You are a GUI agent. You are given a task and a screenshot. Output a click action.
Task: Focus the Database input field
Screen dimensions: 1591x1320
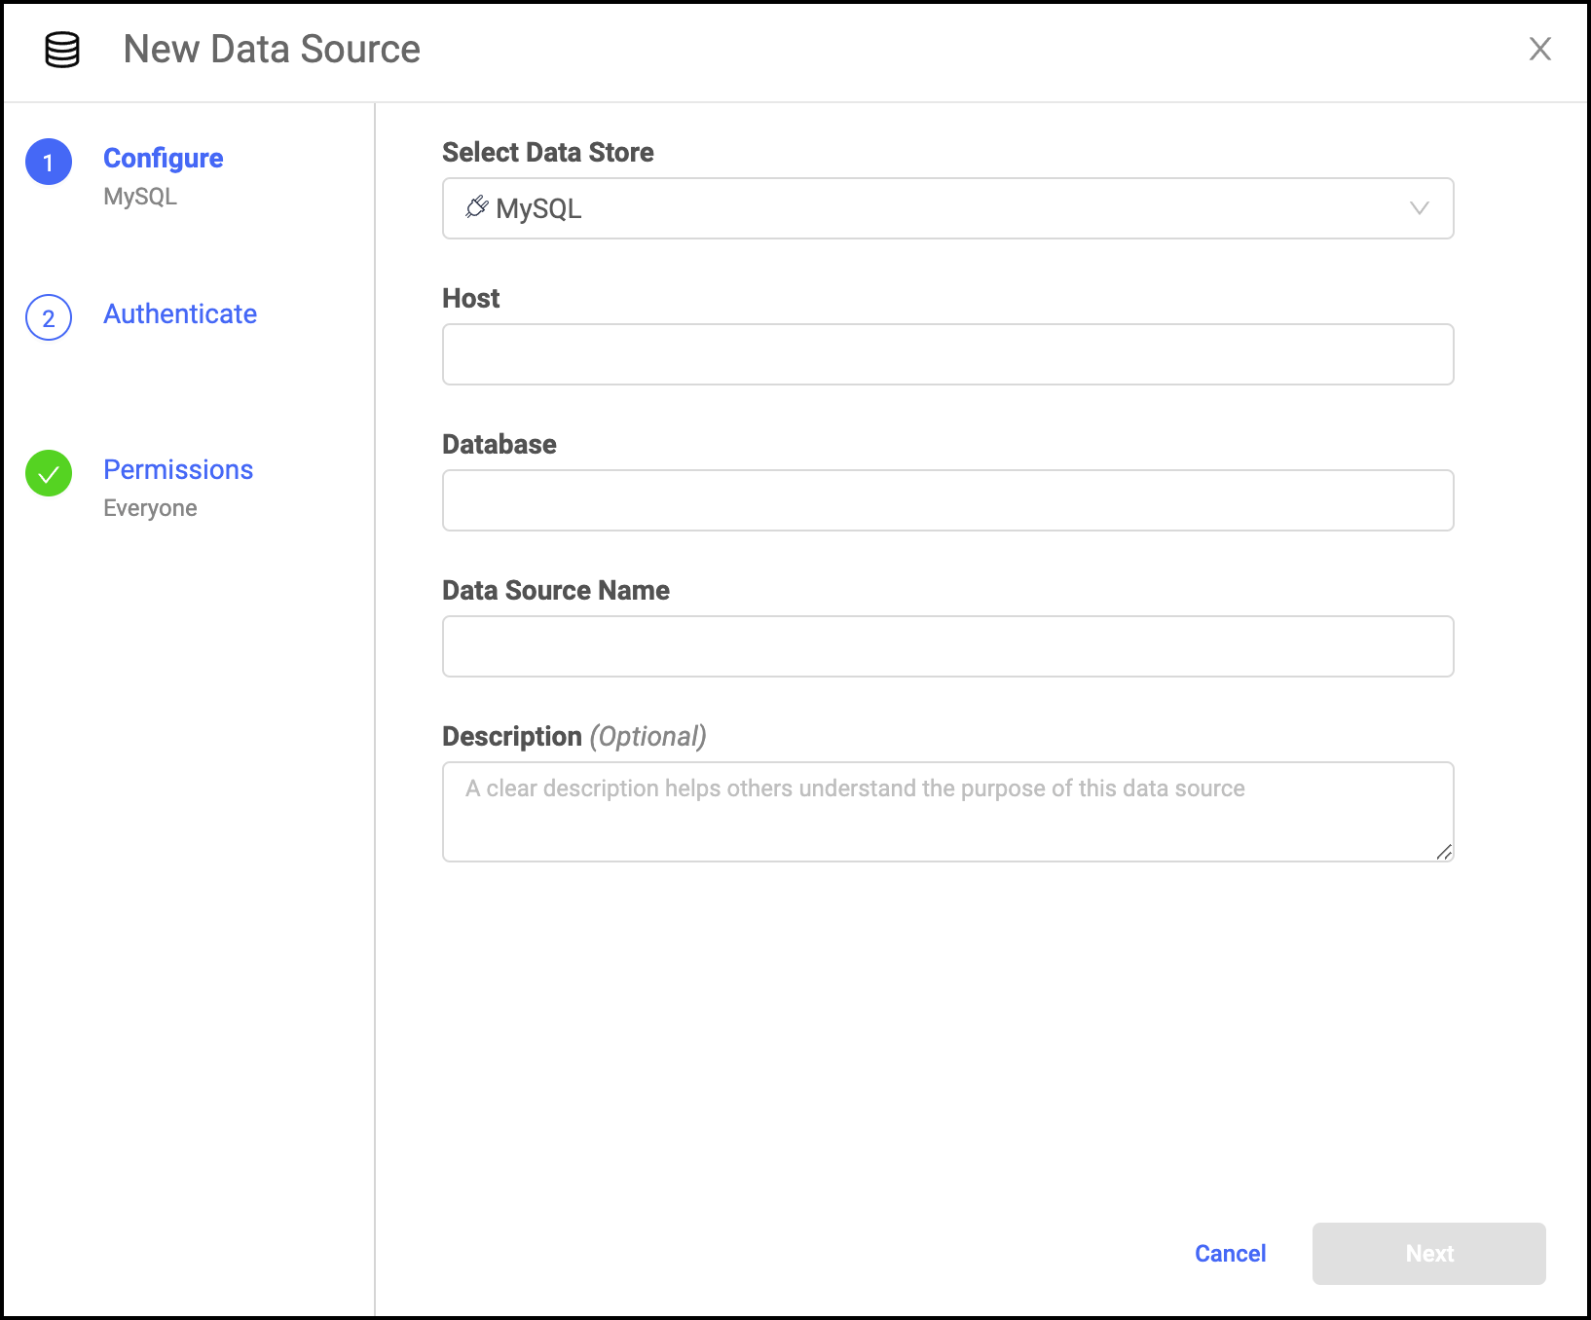[947, 500]
